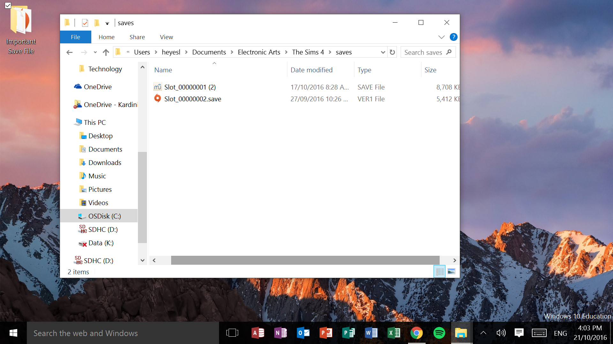Open Spotify from the taskbar
Screen dimensions: 613x344
(439, 333)
